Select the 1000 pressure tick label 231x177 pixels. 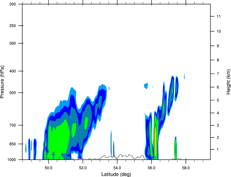[11, 160]
